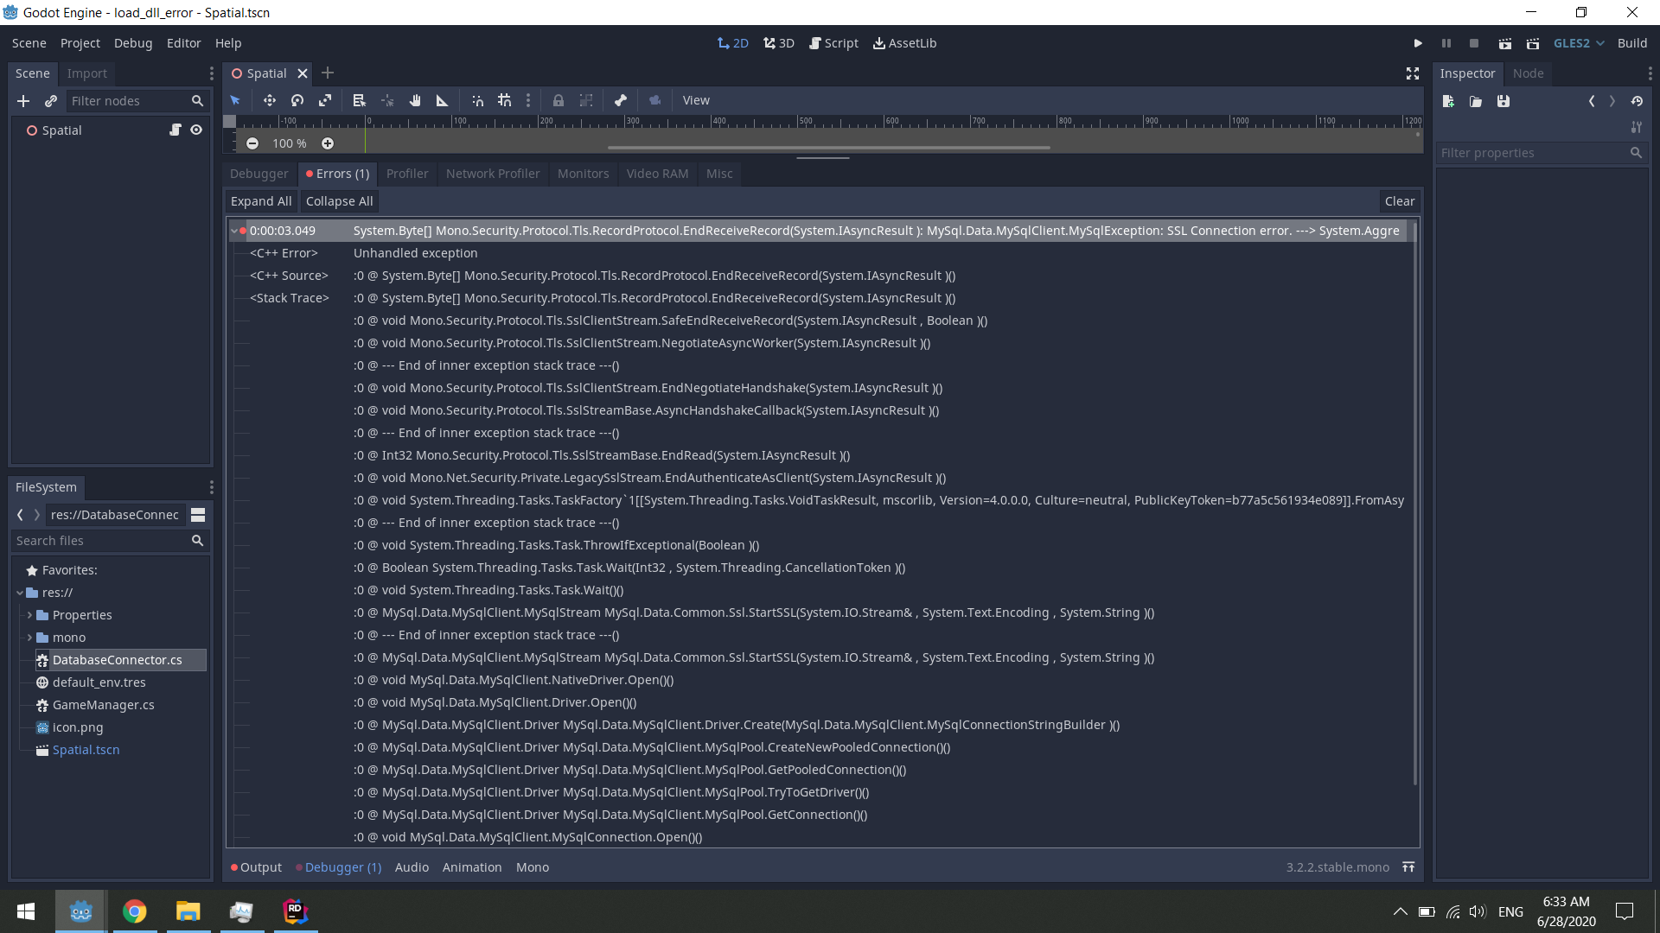Image resolution: width=1660 pixels, height=933 pixels.
Task: Click the skeleton bone icon in the toolbar
Action: pyautogui.click(x=621, y=100)
